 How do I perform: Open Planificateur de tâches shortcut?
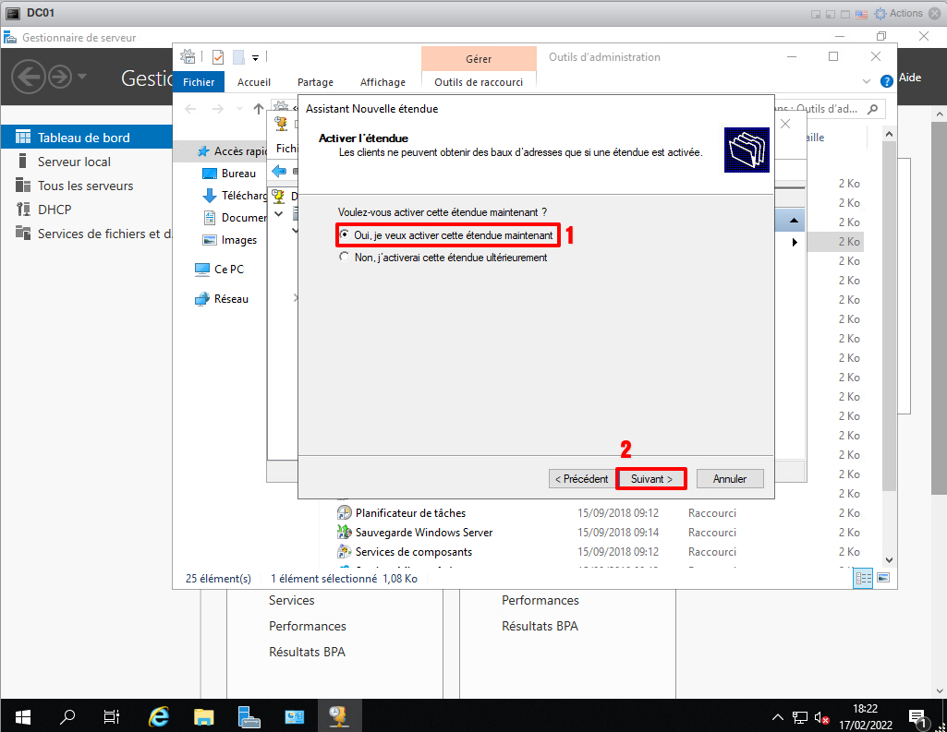tap(410, 512)
